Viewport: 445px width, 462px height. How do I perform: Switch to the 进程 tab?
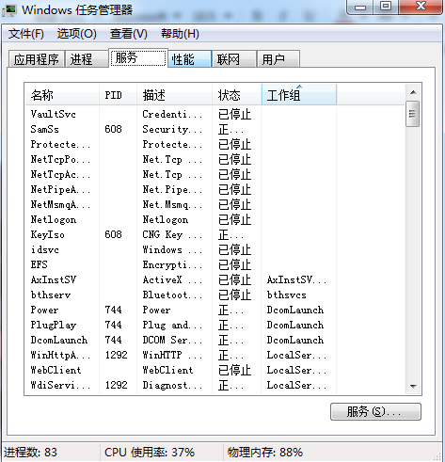pos(87,59)
